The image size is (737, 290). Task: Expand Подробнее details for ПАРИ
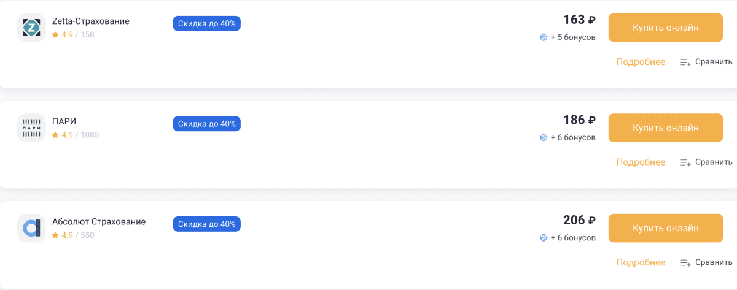tap(641, 162)
